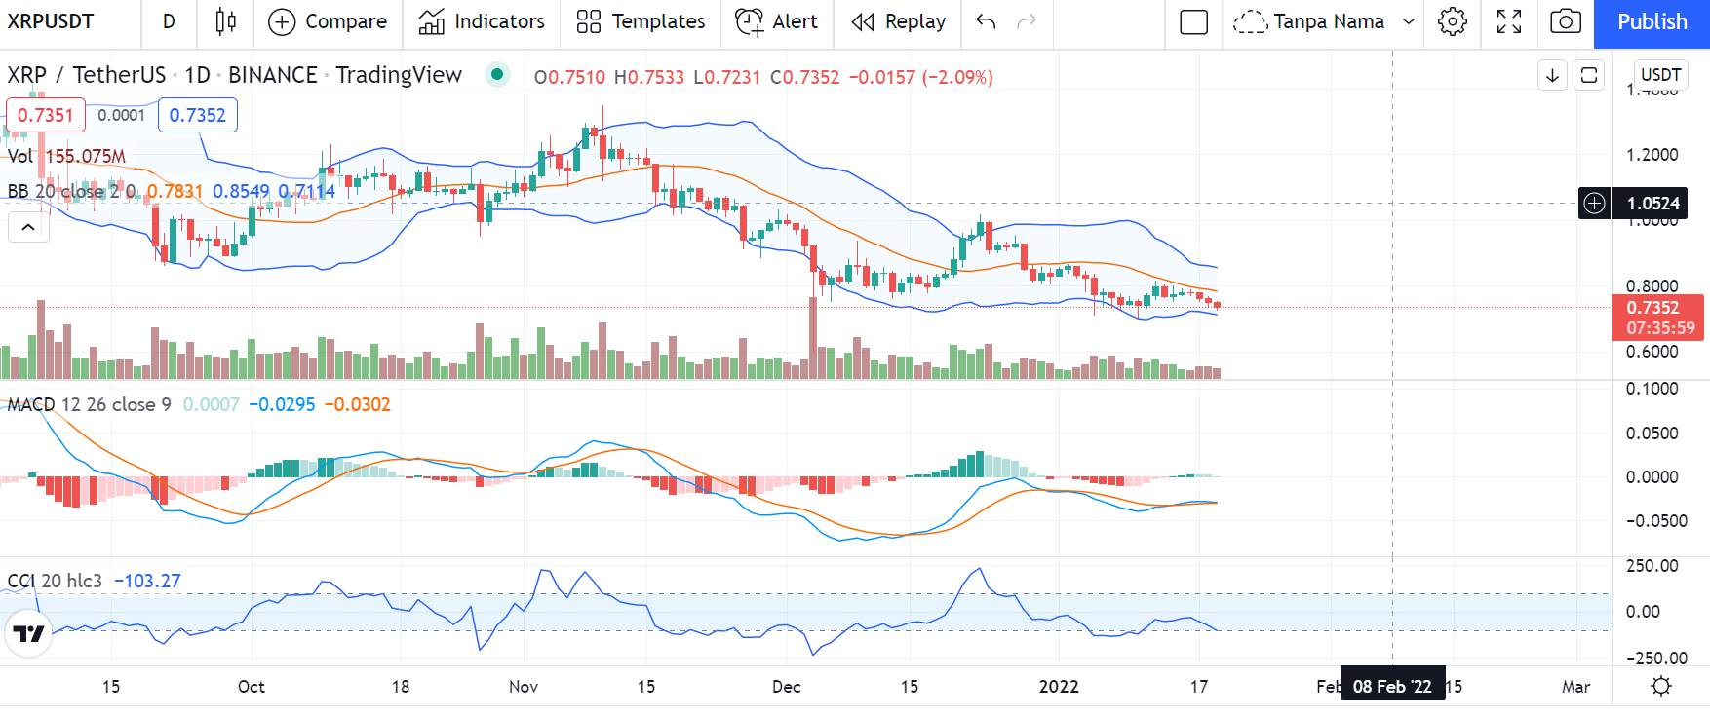1710x717 pixels.
Task: Click the Nov label on time axis
Action: [524, 686]
